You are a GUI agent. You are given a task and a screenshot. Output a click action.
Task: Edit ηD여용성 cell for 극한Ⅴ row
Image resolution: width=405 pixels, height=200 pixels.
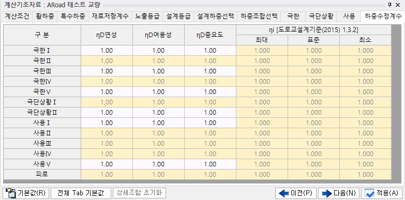[158, 92]
